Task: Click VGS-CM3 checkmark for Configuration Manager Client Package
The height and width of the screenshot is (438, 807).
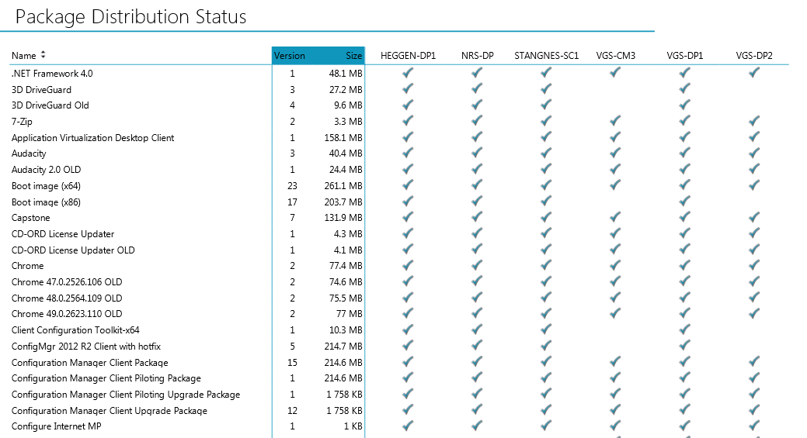Action: click(x=615, y=362)
